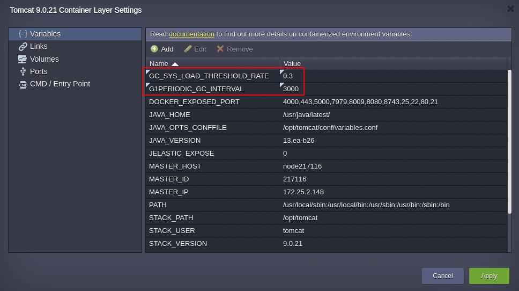Click the Value column header
This screenshot has width=519, height=291.
(x=393, y=64)
